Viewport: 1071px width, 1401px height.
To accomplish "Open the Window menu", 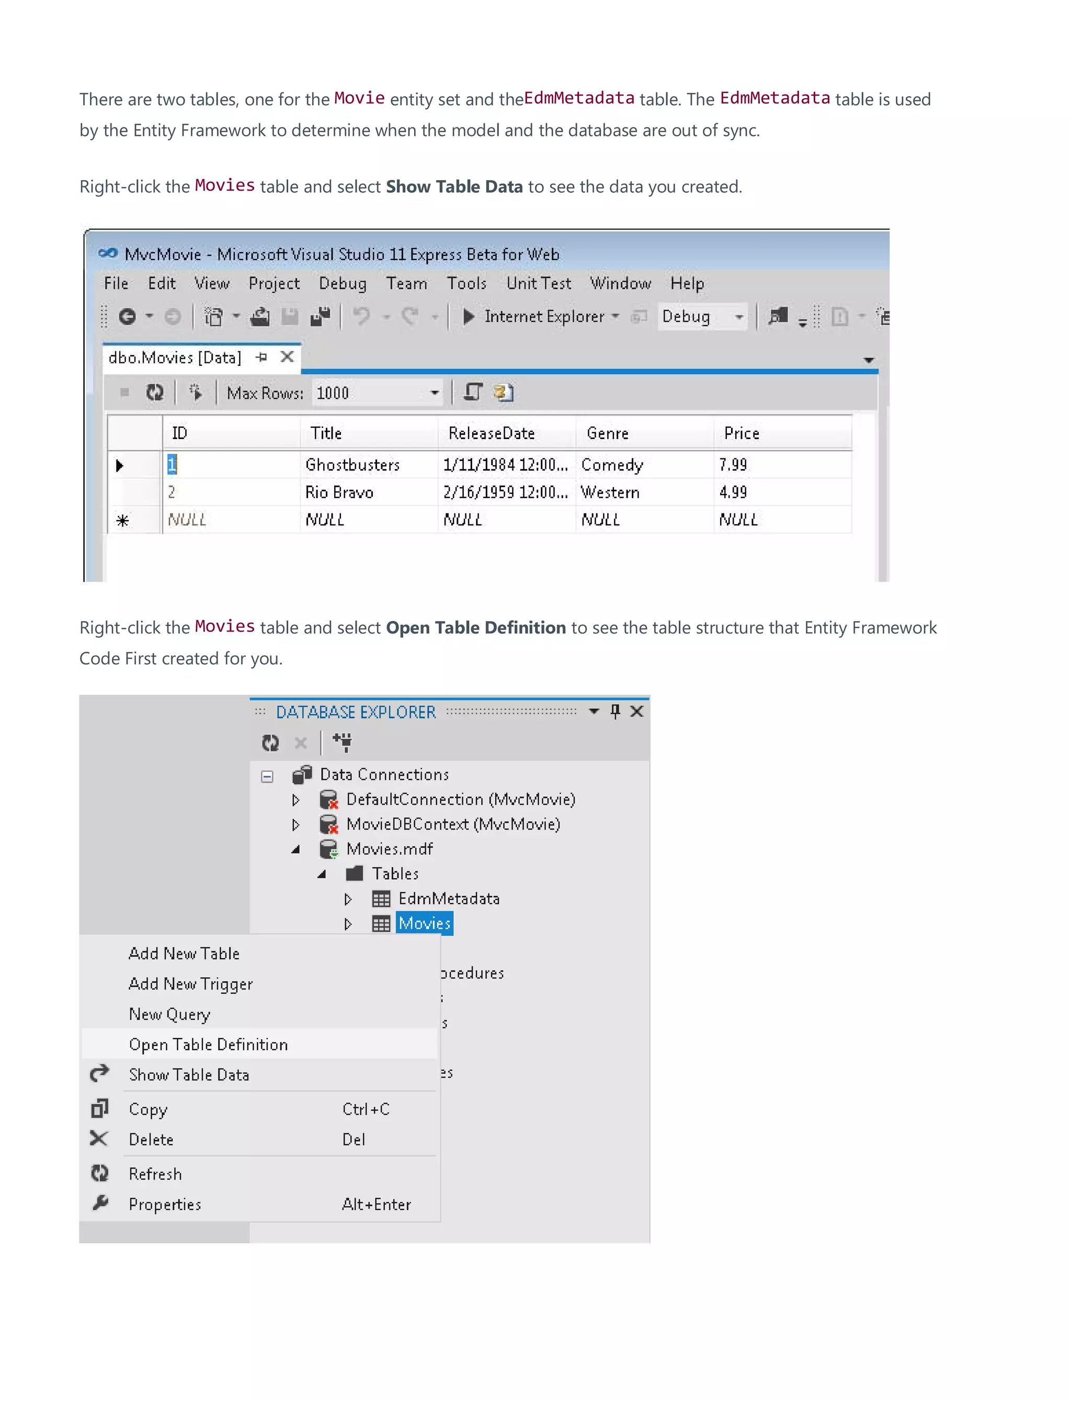I will 620,283.
